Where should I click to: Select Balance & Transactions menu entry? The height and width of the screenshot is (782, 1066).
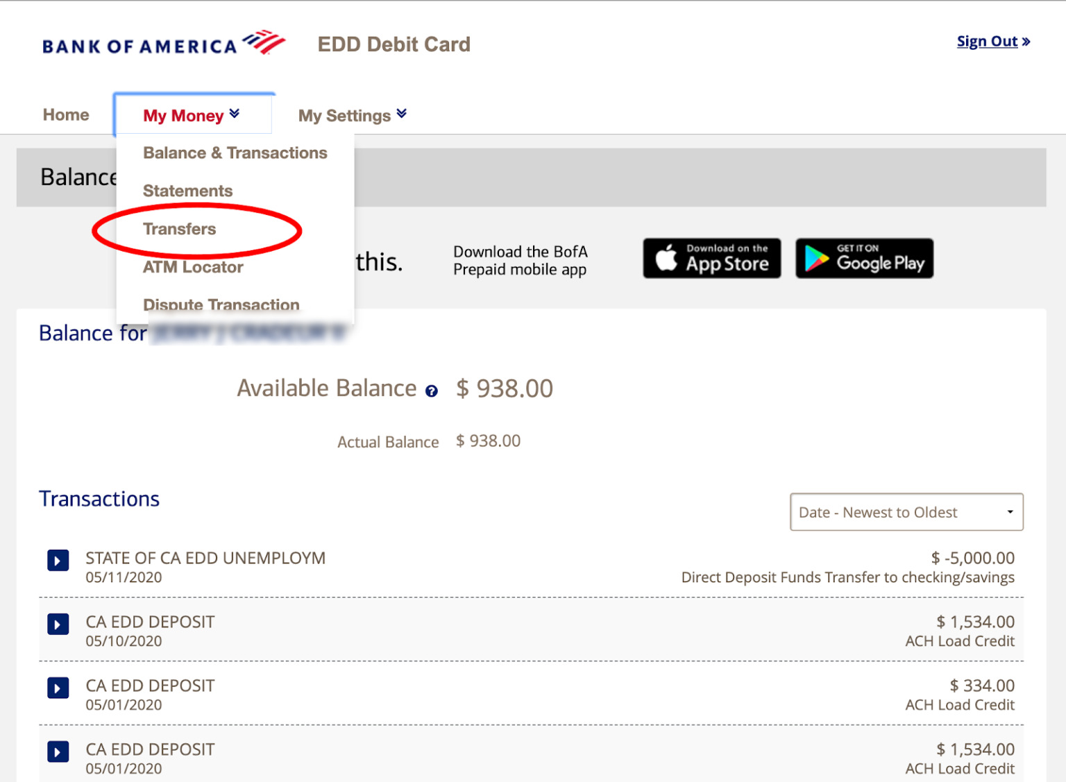235,153
